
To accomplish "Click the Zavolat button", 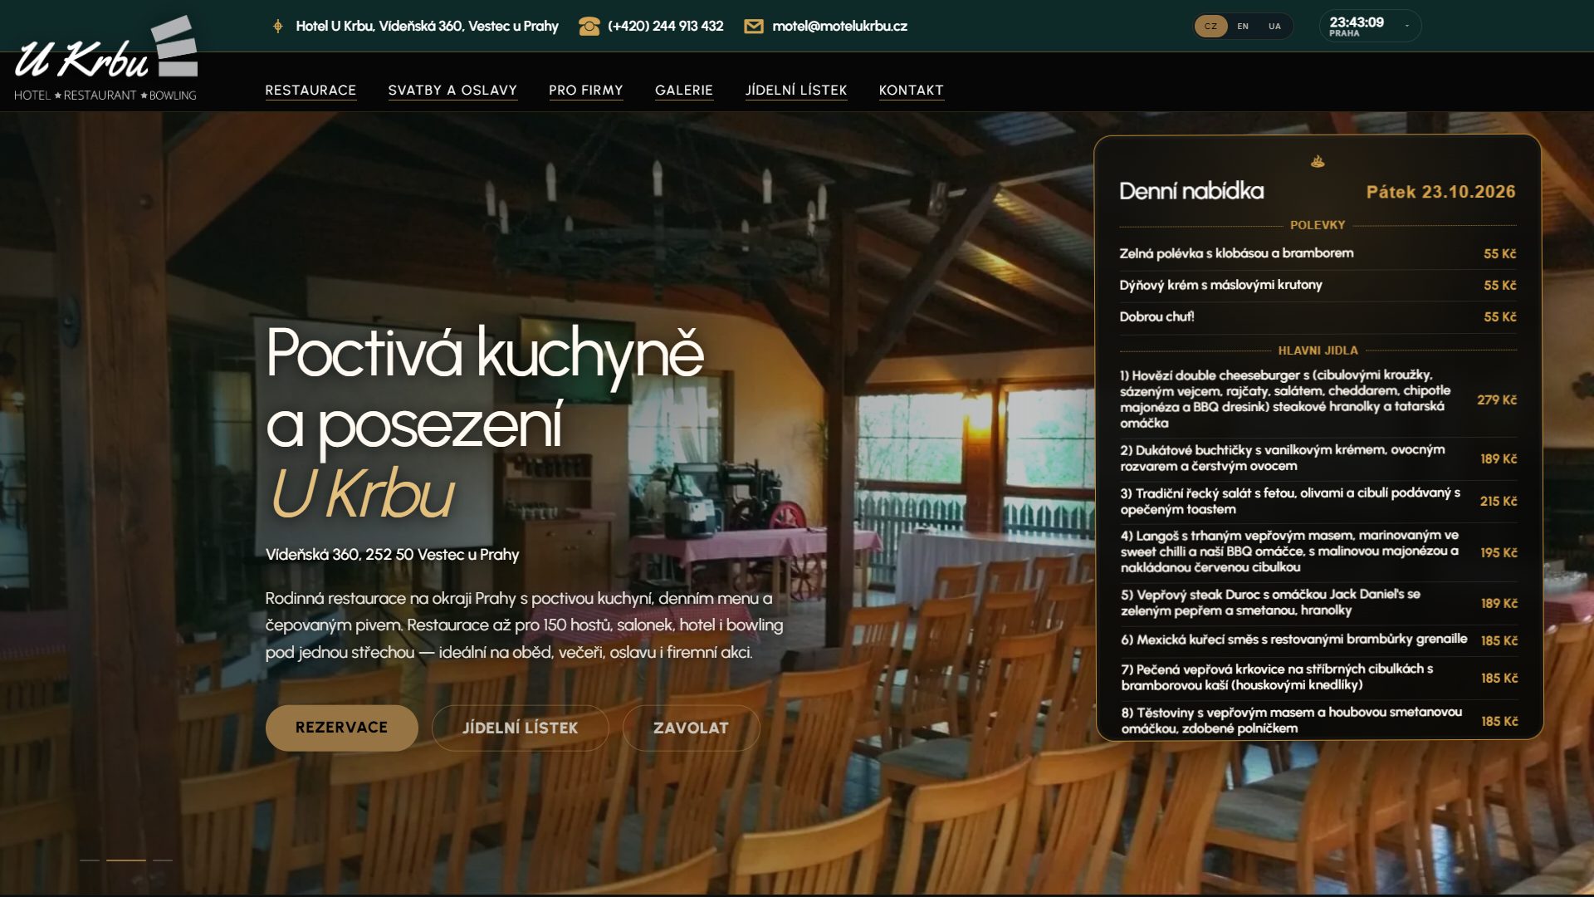I will click(x=691, y=728).
